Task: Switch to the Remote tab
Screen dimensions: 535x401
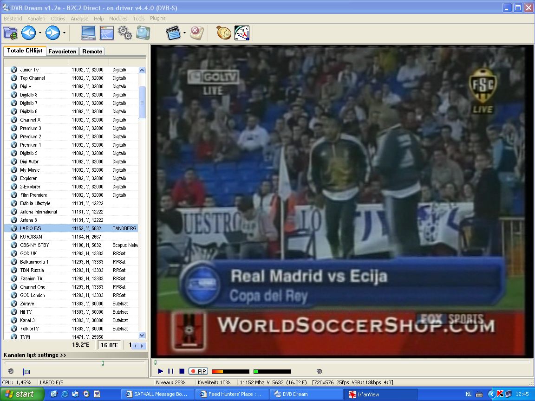Action: [92, 52]
